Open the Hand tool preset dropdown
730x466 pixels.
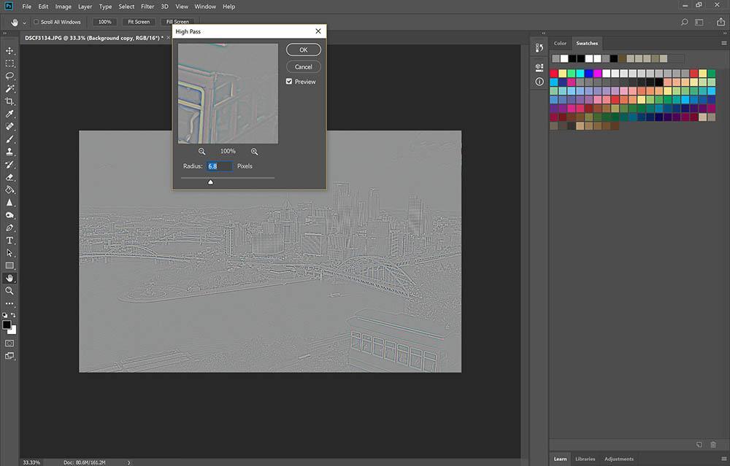[x=25, y=23]
